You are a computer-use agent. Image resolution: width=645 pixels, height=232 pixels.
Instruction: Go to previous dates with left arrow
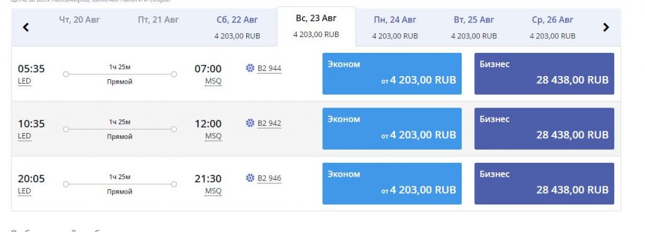(x=26, y=28)
